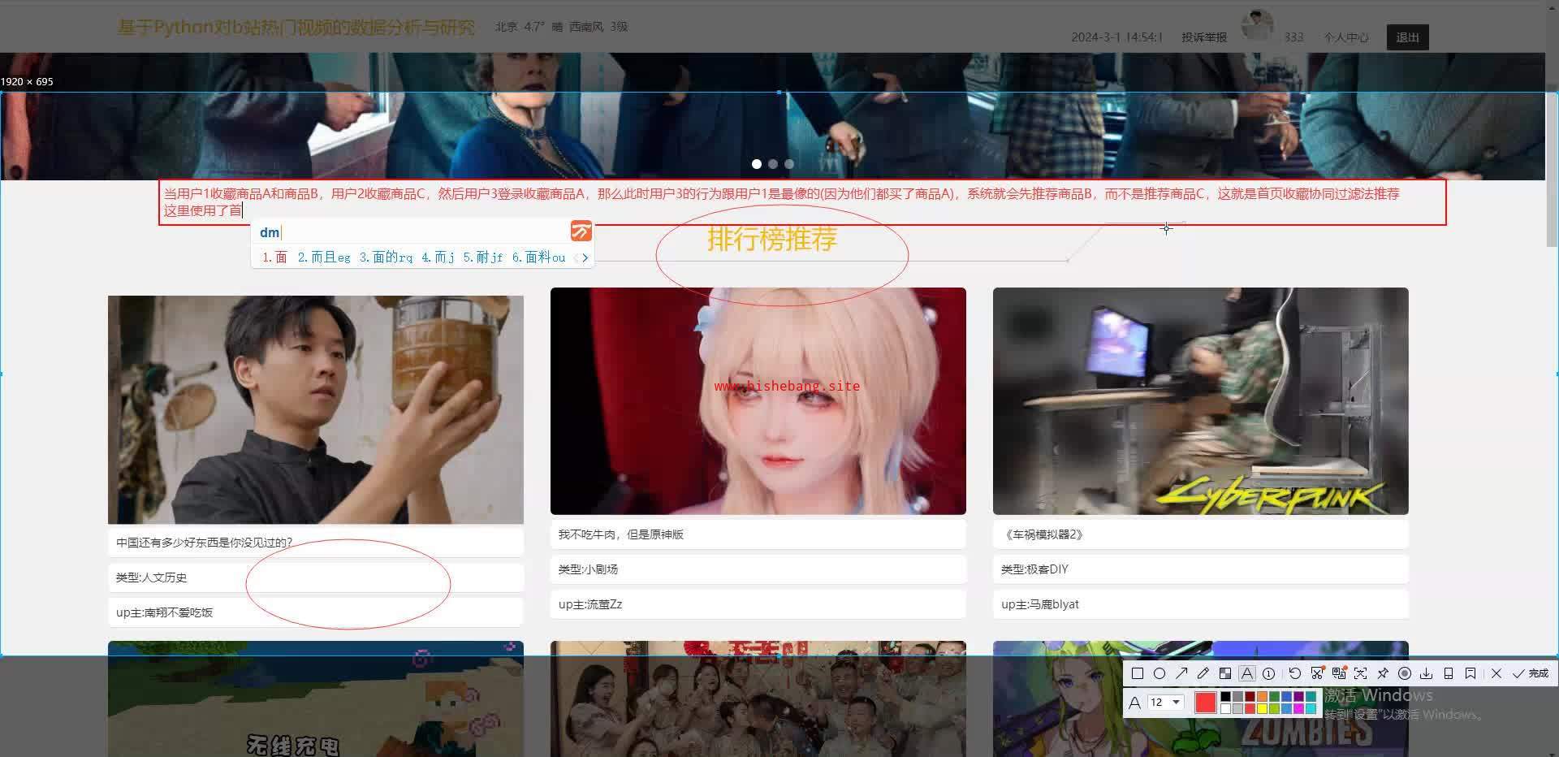Screen dimensions: 1559x757
Task: Click the user avatar in header
Action: tap(1258, 25)
